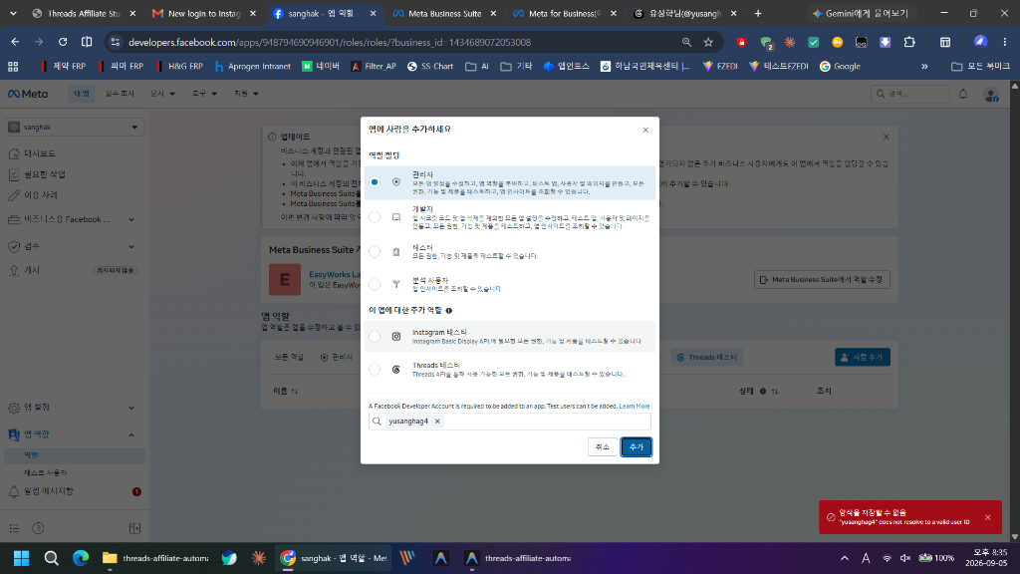Select the 관리자 (Administrator) role radio button
Image resolution: width=1020 pixels, height=574 pixels.
tap(375, 182)
